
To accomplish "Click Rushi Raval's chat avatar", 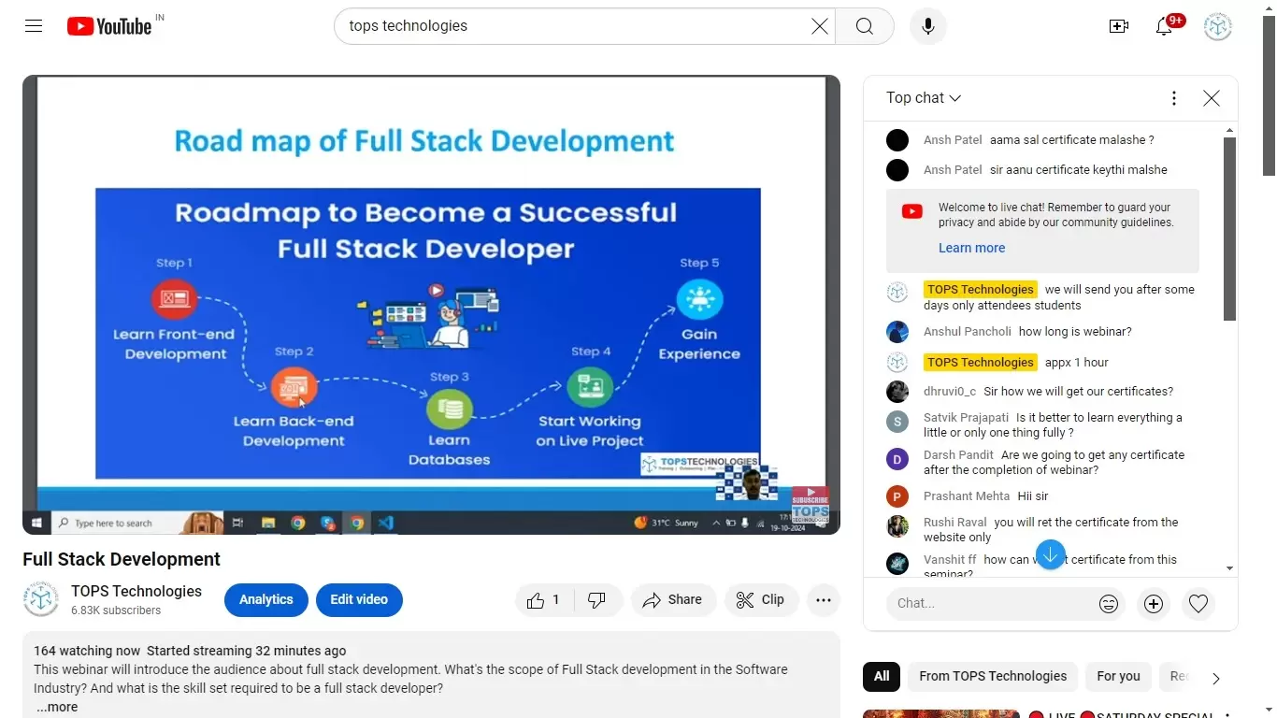I will tap(897, 526).
